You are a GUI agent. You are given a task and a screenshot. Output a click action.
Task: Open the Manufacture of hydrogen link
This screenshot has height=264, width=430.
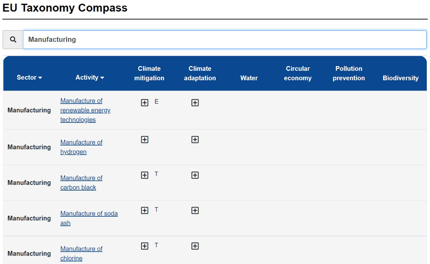pos(81,147)
